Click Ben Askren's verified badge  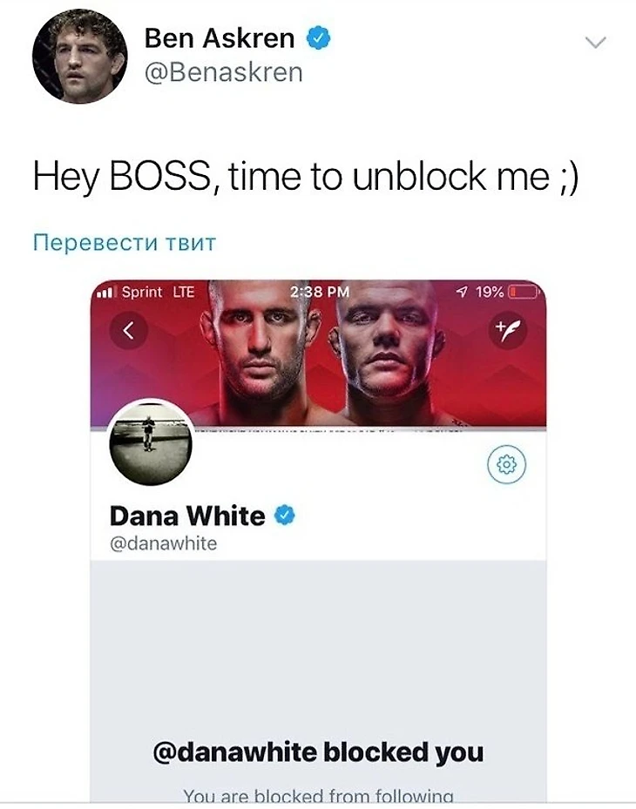pyautogui.click(x=319, y=38)
